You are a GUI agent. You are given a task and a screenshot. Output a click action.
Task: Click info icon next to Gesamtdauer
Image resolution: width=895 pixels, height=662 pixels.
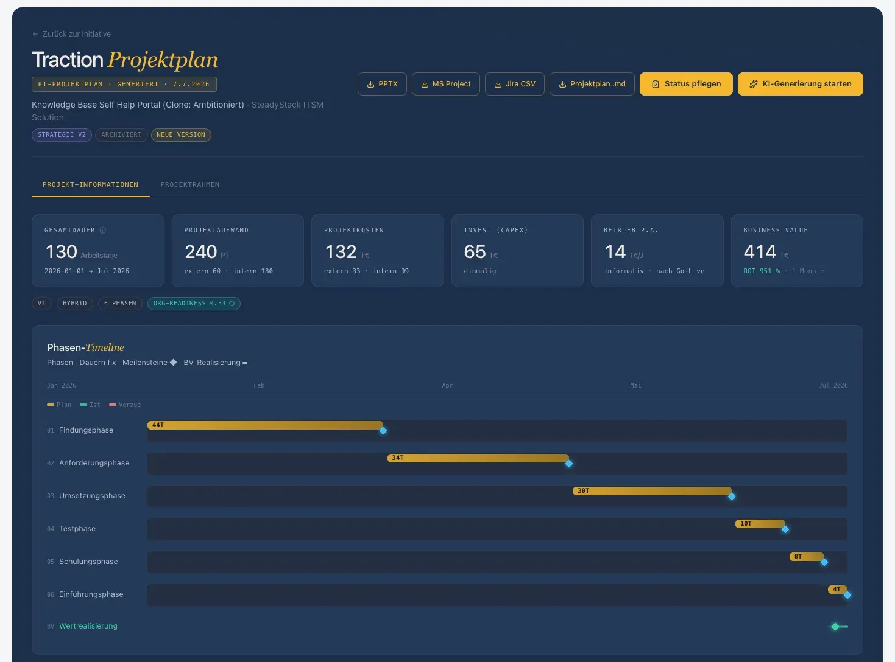[103, 230]
